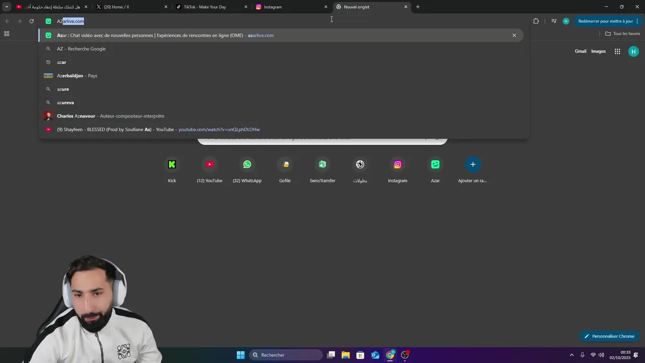Click the Personnaliser Chrome button
The width and height of the screenshot is (645, 363).
609,336
